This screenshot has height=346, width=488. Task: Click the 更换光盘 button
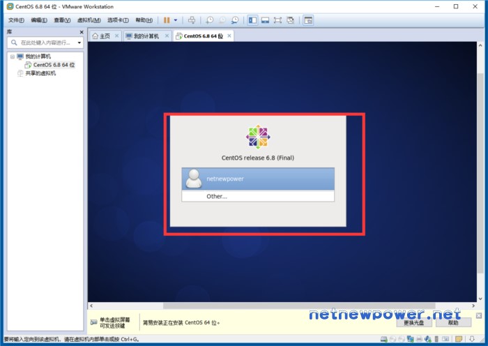coord(414,323)
